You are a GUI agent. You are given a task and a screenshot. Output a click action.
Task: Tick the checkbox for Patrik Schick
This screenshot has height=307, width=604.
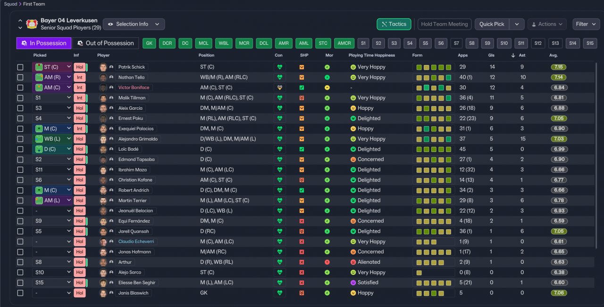click(20, 67)
